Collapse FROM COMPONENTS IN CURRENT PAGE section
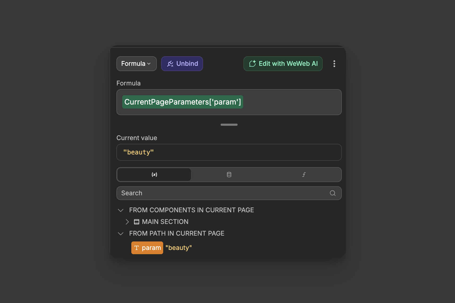Image resolution: width=455 pixels, height=303 pixels. point(121,210)
